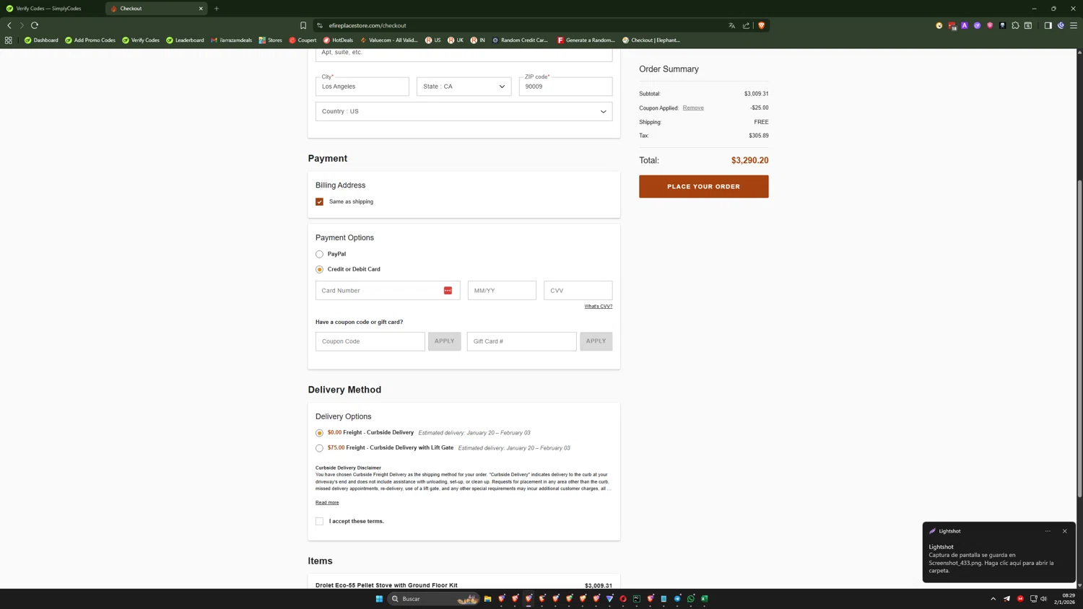This screenshot has height=609, width=1083.
Task: Open the HotDeals bookmark
Action: (338, 40)
